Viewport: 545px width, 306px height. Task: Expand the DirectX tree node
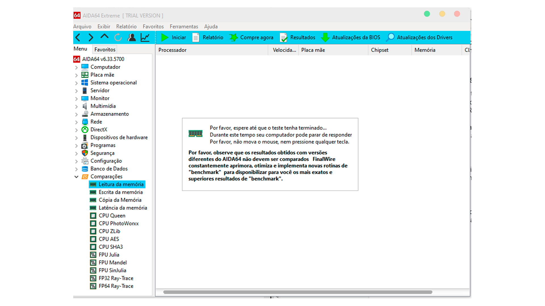pos(76,130)
